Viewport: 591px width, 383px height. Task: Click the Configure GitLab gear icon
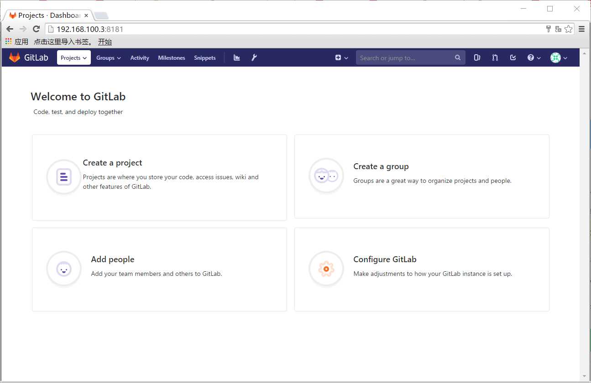tap(326, 269)
